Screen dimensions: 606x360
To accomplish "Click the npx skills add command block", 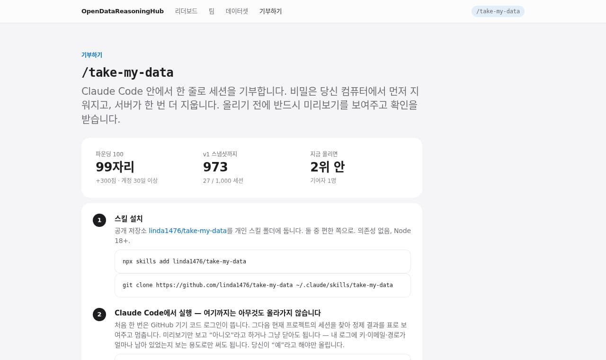I will point(263,261).
